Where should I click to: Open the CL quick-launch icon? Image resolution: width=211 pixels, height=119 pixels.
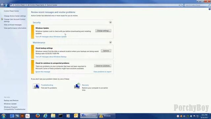coord(28,116)
